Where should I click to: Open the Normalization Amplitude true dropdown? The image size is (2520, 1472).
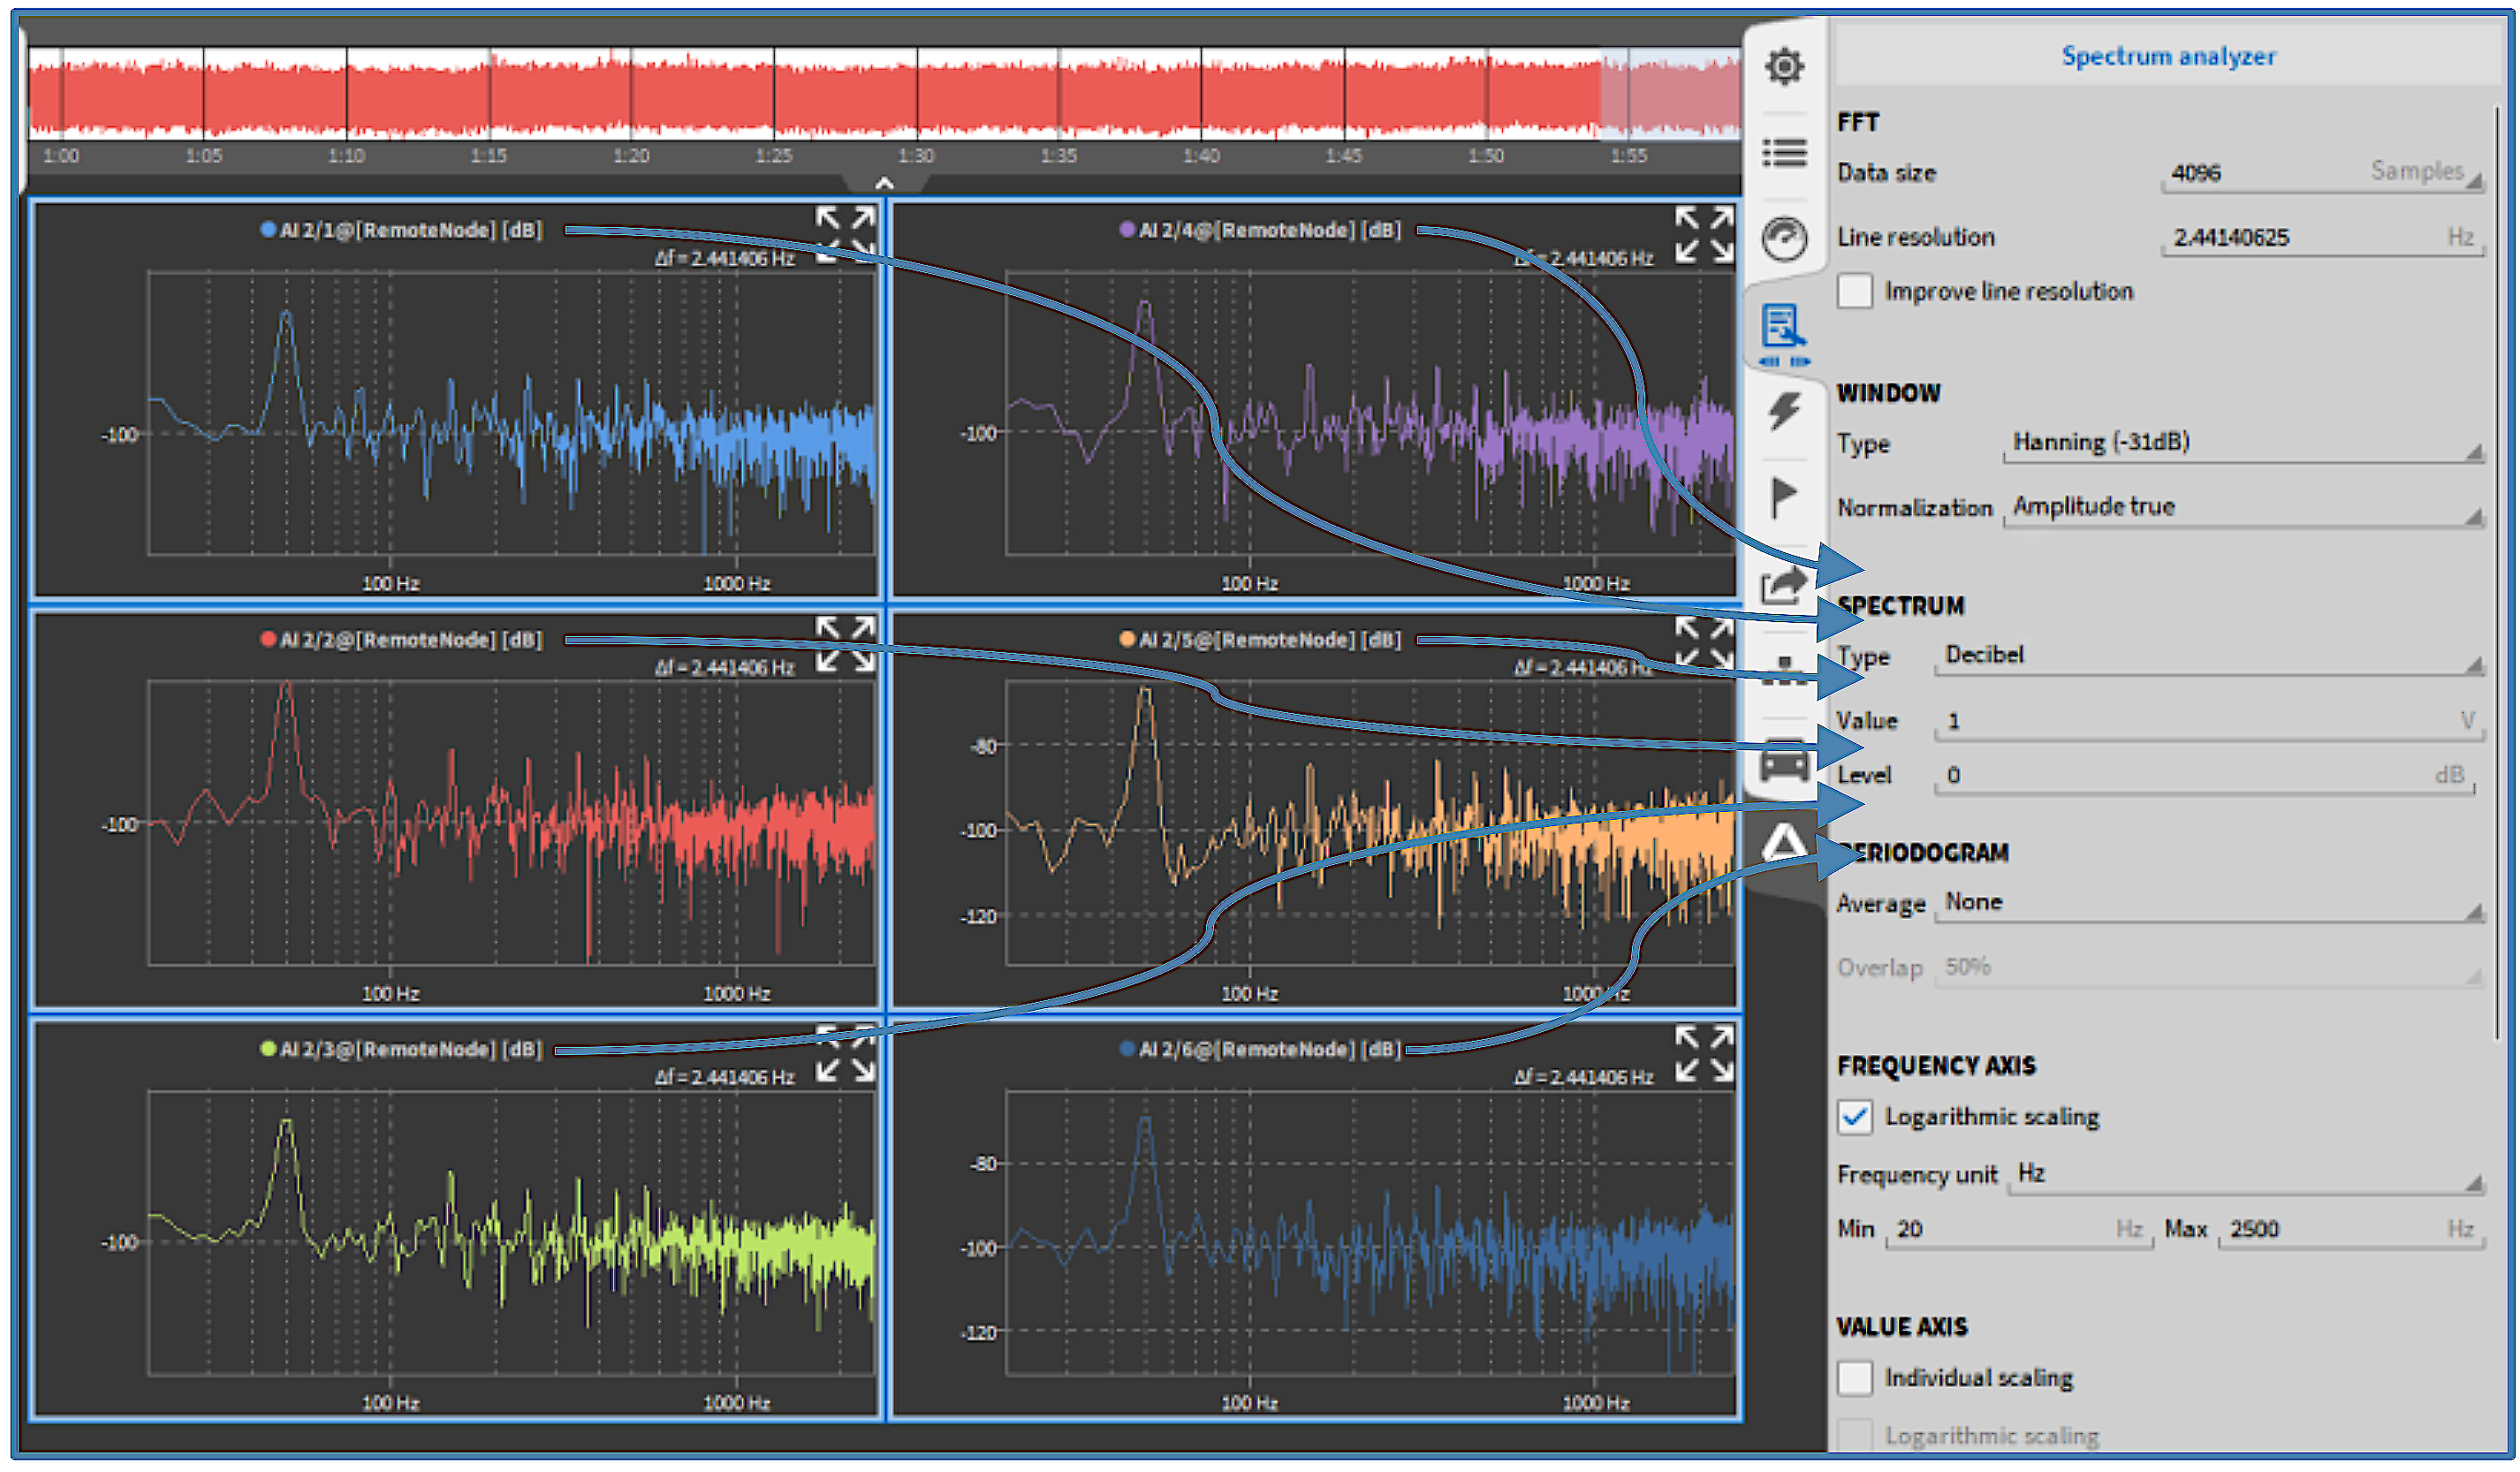2242,508
